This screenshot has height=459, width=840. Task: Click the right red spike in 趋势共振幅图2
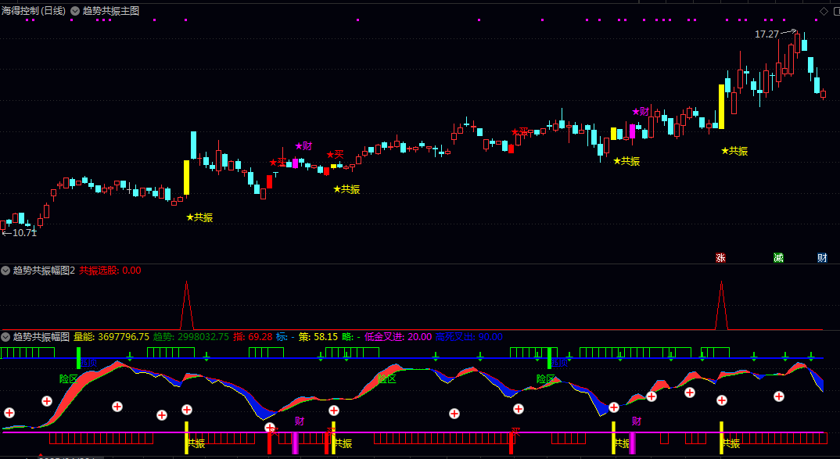pos(721,306)
